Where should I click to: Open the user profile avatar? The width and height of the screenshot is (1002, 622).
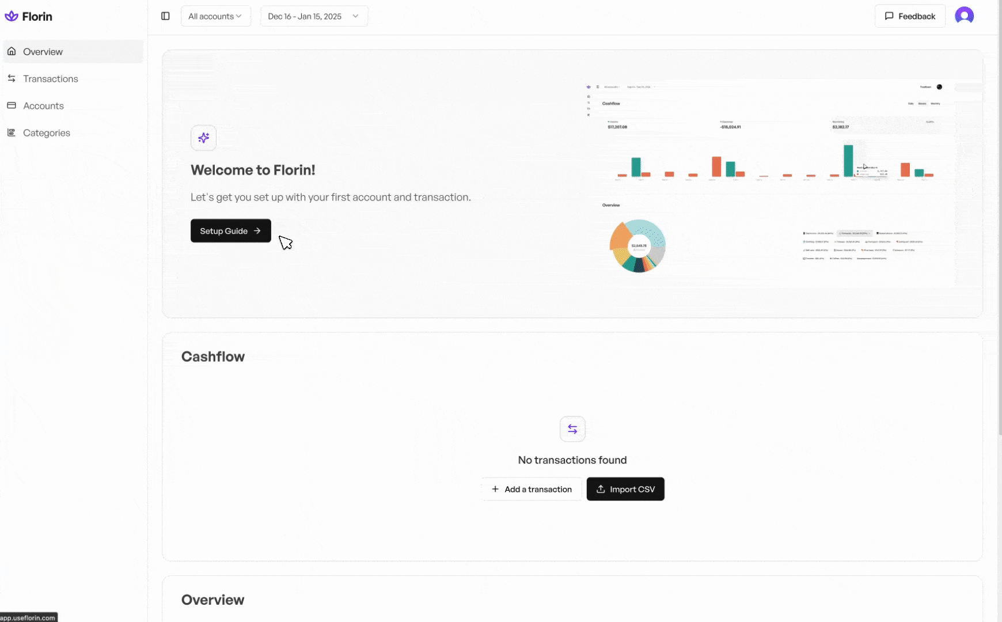[964, 16]
